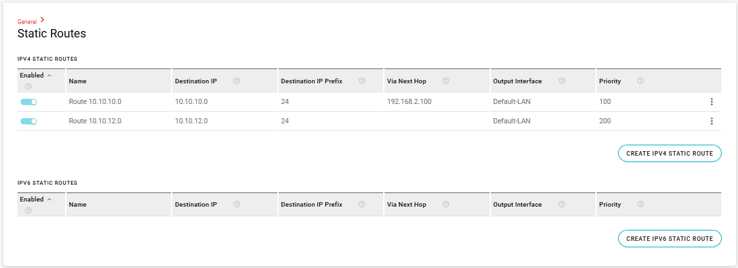
Task: Click help icon next to IPv4 Priority
Action: pyautogui.click(x=641, y=81)
